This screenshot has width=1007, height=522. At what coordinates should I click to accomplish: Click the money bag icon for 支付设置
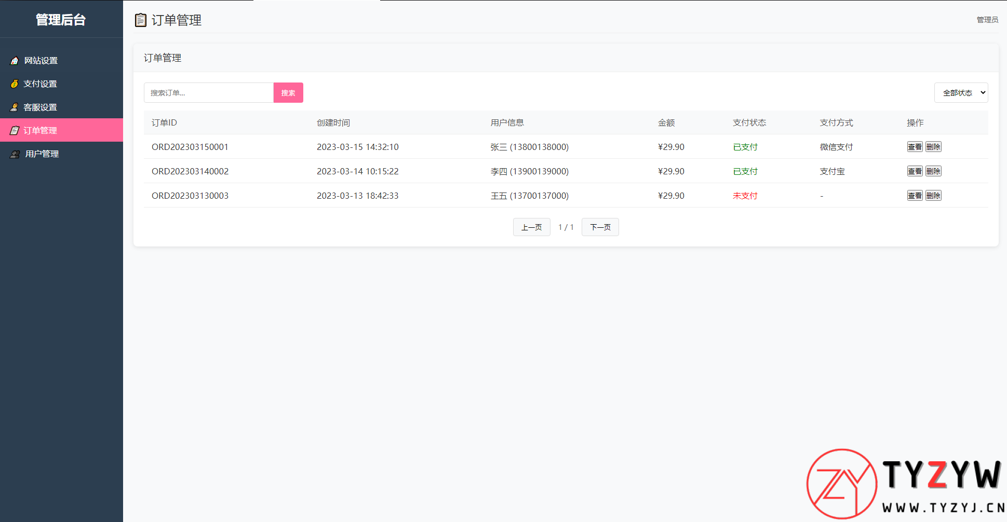[x=15, y=84]
